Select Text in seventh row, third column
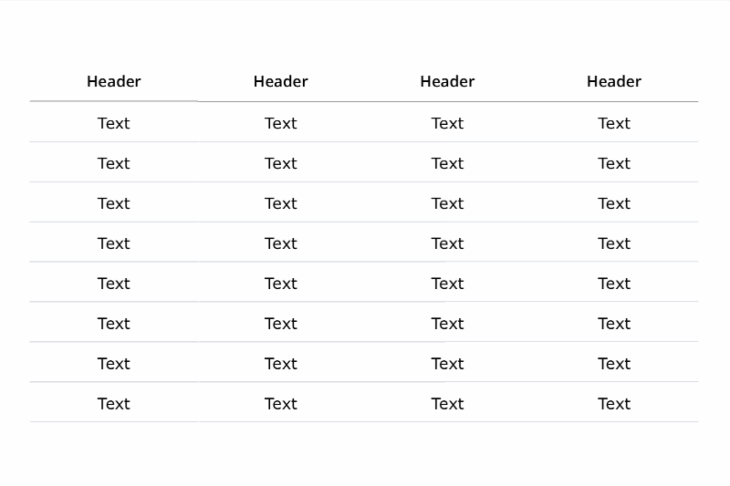This screenshot has height=486, width=730. click(x=447, y=363)
